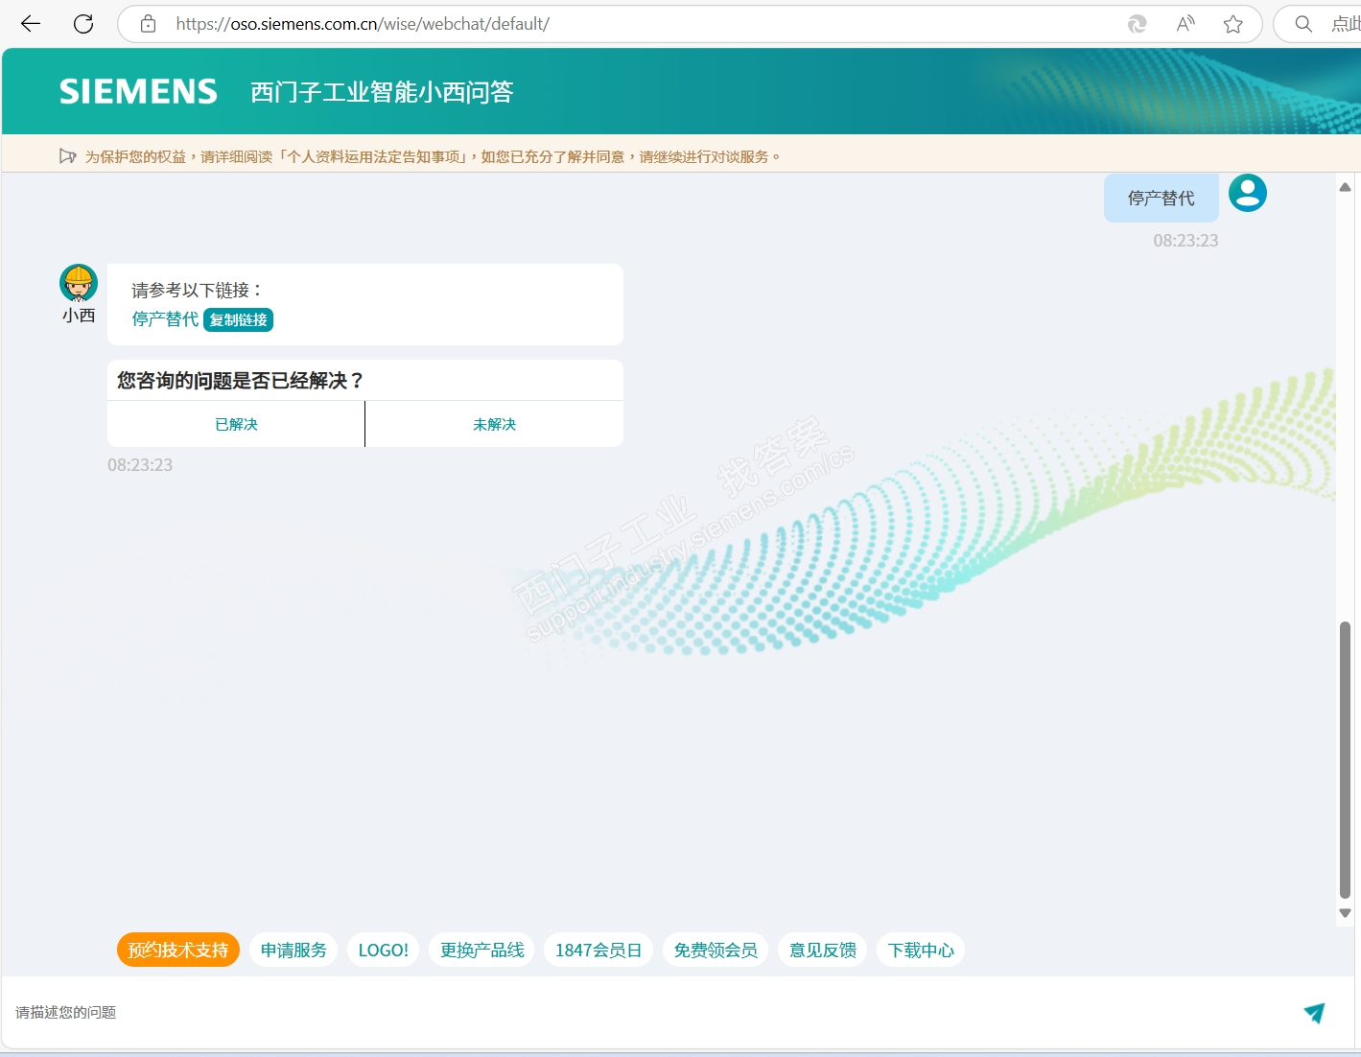The height and width of the screenshot is (1057, 1361).
Task: View site info via the lock icon
Action: (148, 24)
